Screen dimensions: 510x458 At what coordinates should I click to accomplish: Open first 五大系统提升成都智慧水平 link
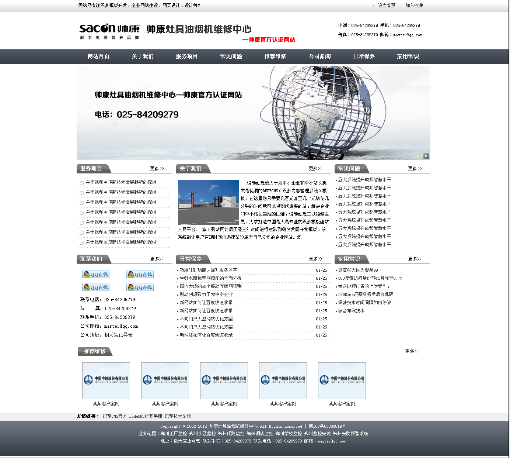click(364, 180)
